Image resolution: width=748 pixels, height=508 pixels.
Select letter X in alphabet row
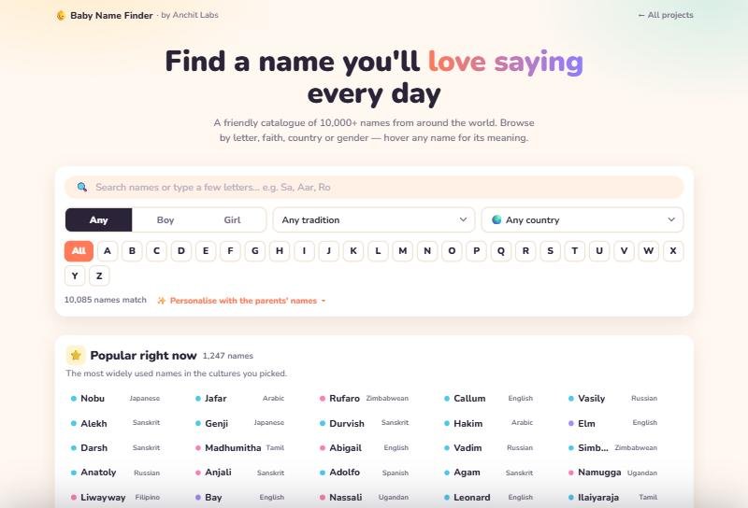(x=673, y=250)
